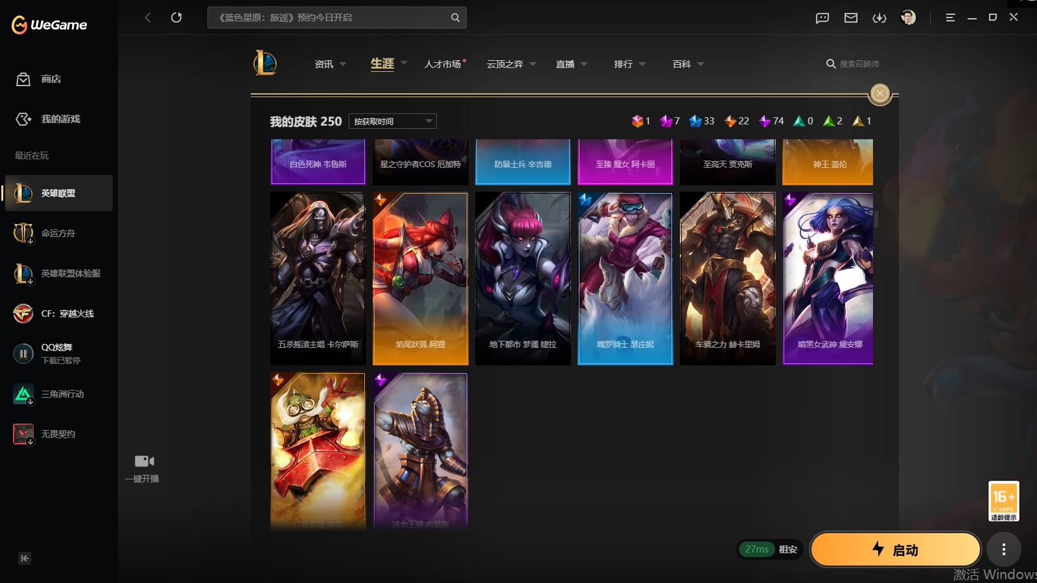Open the 五杀摇滚主唱 卡尔萨斯 skin card
1037x583 pixels.
[x=318, y=279]
